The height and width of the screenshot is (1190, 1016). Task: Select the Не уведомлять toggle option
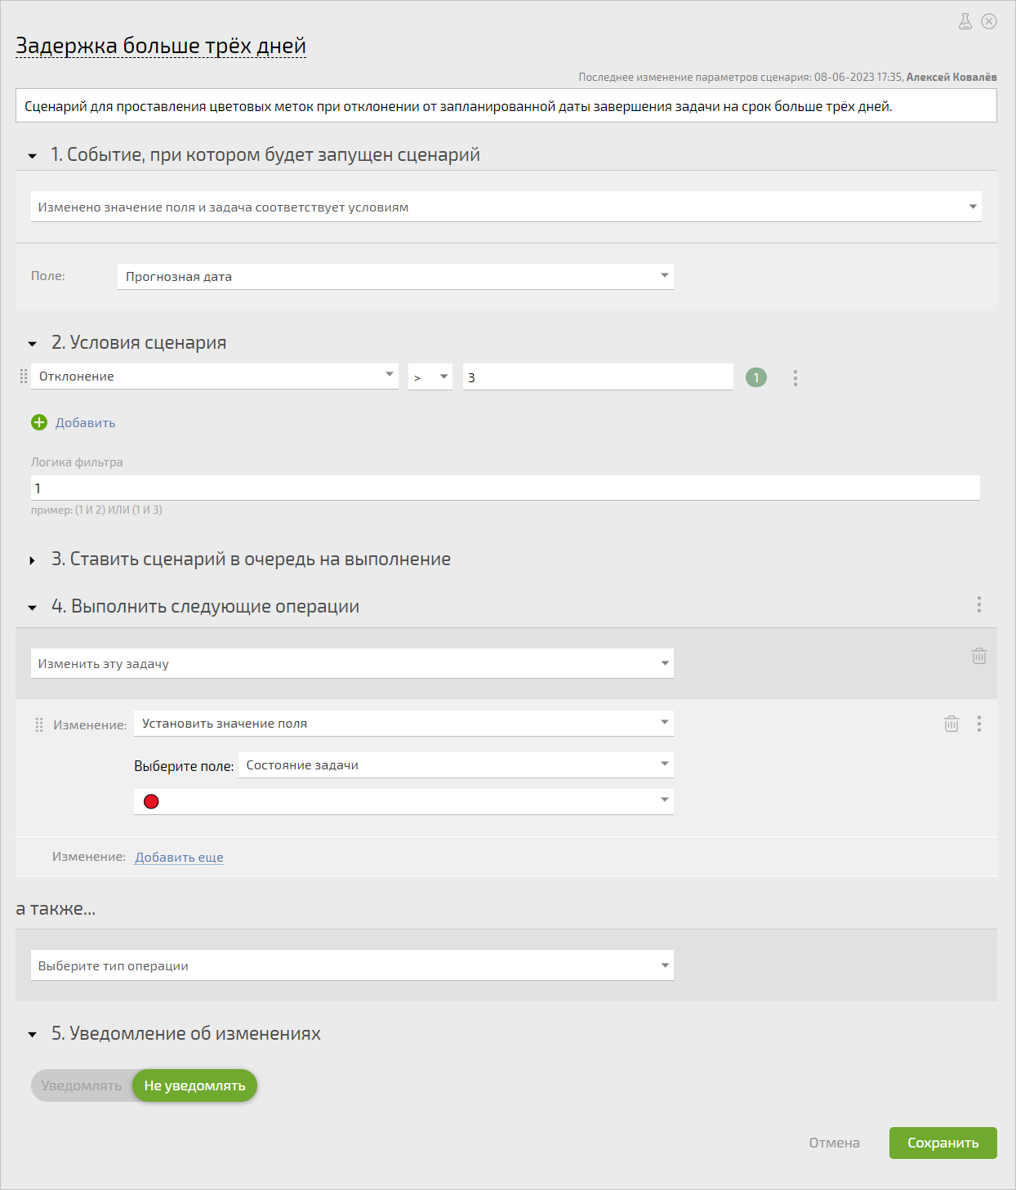coord(194,1085)
